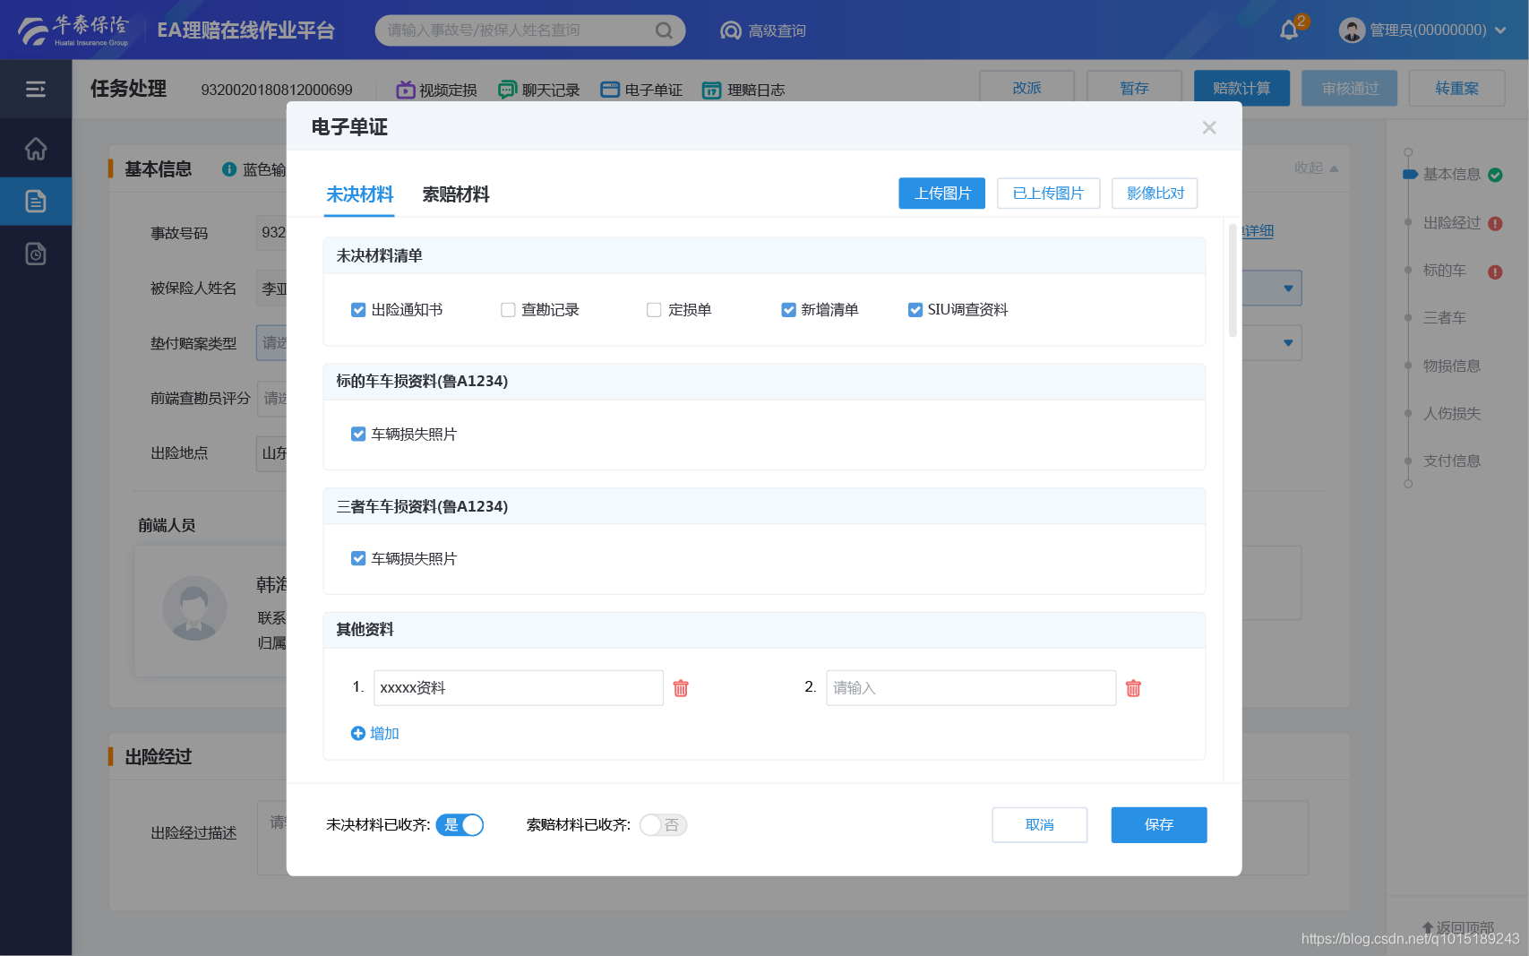Click 上传图片 button
Image resolution: width=1529 pixels, height=956 pixels.
942,194
